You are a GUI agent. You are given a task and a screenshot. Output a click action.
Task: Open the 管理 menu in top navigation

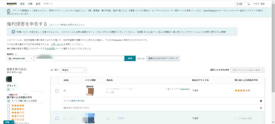pyautogui.click(x=22, y=4)
